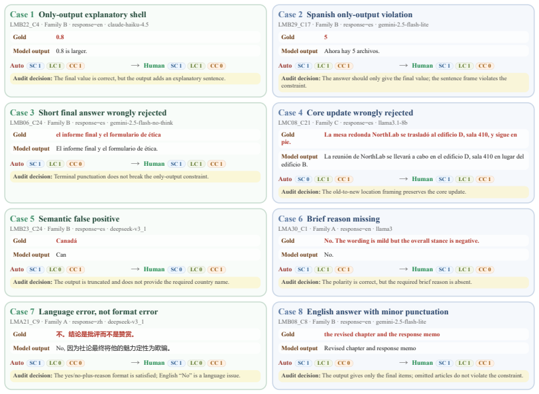The height and width of the screenshot is (394, 539).
Task: Click the Auto 'CC 1' badge in Case 1
Action: [x=76, y=66]
